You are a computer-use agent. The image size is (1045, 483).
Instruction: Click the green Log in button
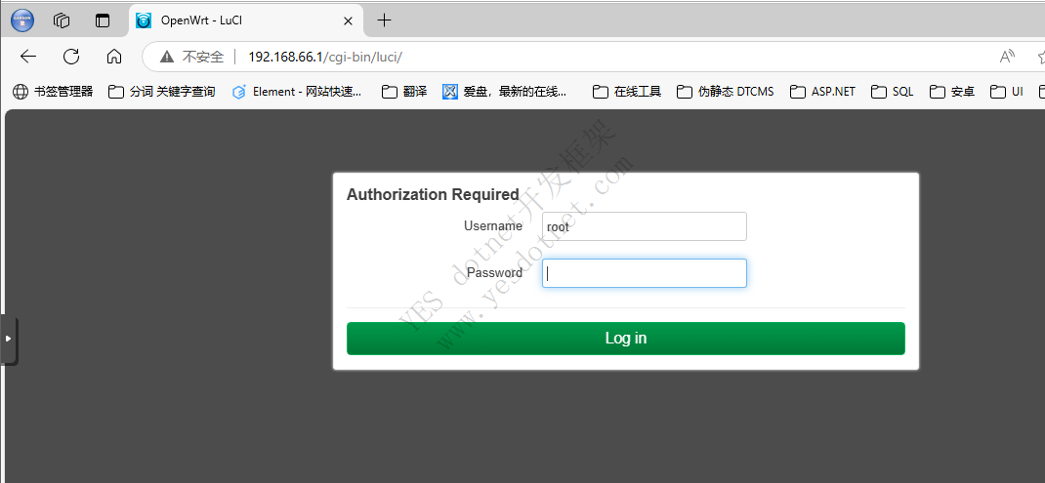pyautogui.click(x=626, y=339)
